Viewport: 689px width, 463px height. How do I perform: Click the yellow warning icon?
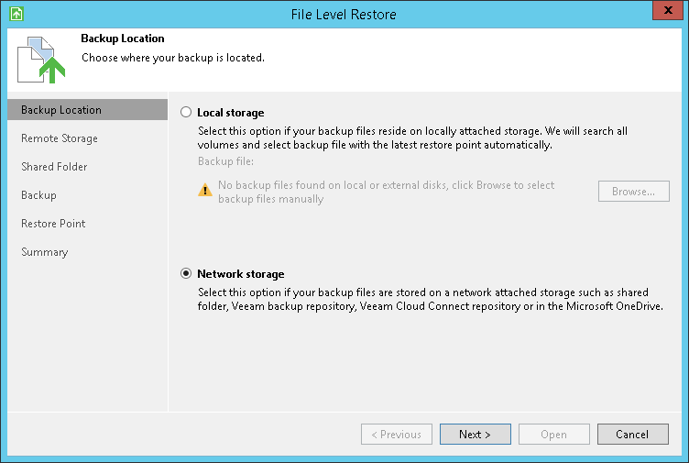205,191
